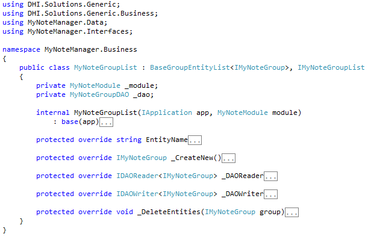The height and width of the screenshot is (240, 374).
Task: Expand the collapsed _DAOWriter property block
Action: [x=271, y=194]
